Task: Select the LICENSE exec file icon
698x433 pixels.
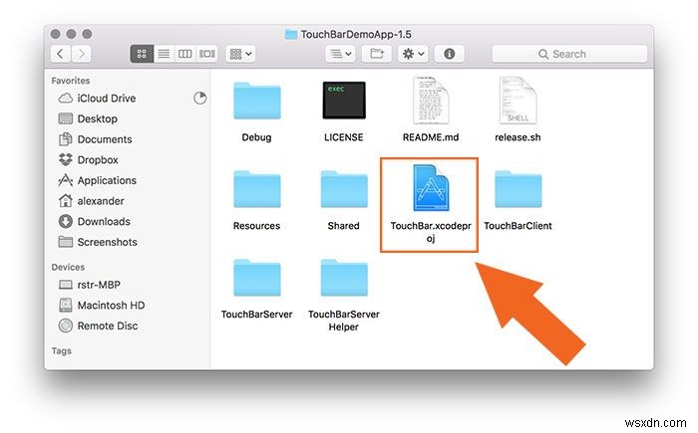Action: coord(344,100)
